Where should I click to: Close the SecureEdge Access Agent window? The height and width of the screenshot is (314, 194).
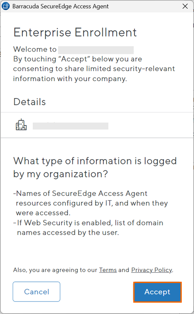(185, 6)
